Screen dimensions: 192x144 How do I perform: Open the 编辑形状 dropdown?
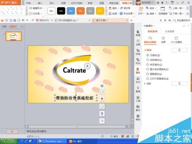(x=36, y=8)
